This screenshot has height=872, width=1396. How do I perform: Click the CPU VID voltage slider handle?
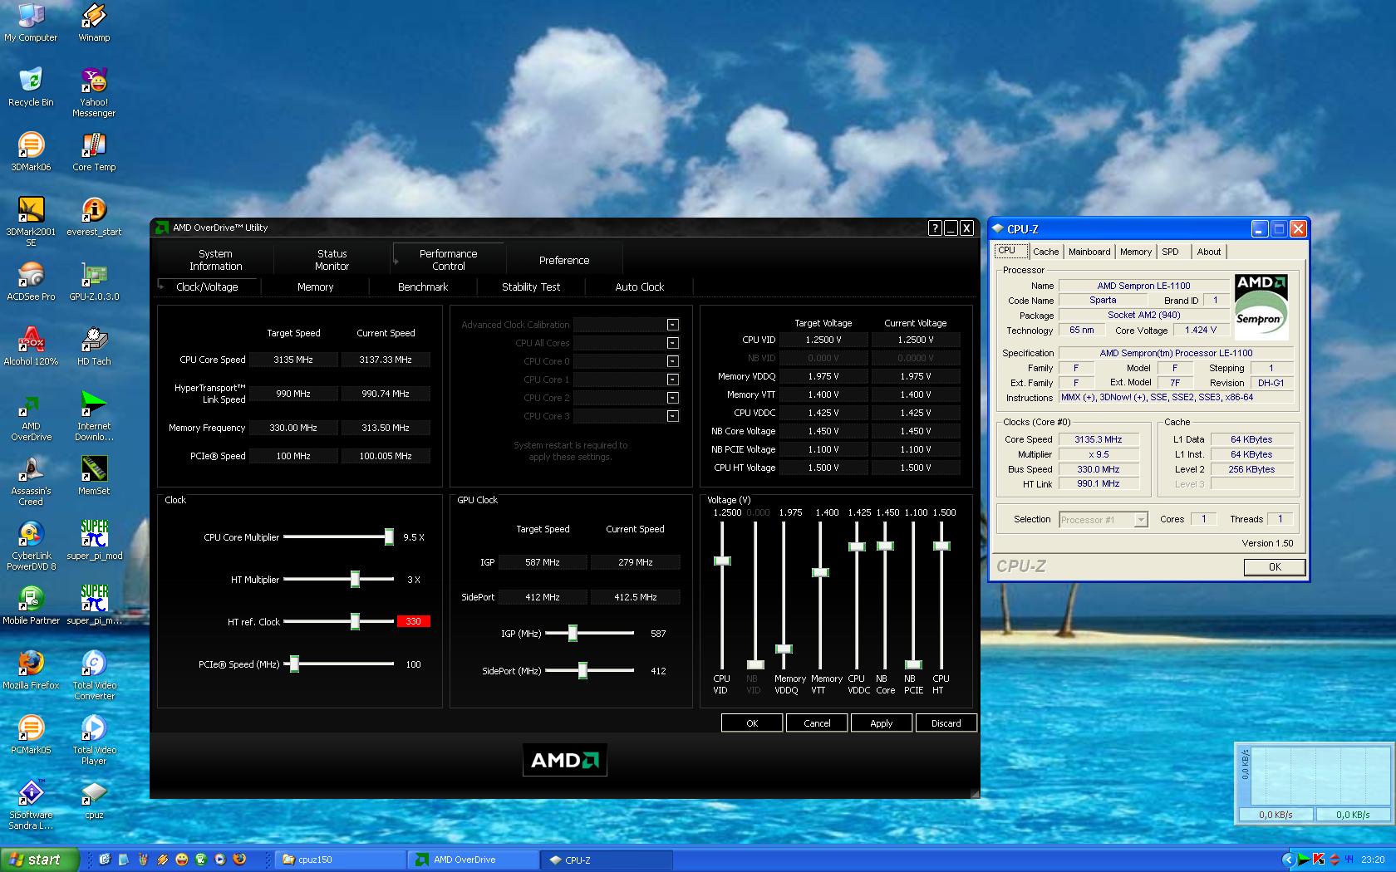point(722,561)
